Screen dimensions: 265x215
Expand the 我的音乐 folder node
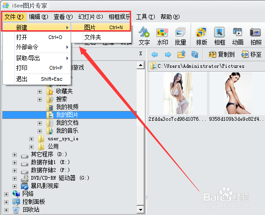click(x=40, y=131)
